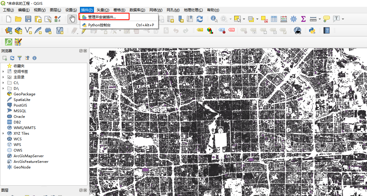
Task: Click the Identify Features tool
Action: pyautogui.click(x=214, y=19)
